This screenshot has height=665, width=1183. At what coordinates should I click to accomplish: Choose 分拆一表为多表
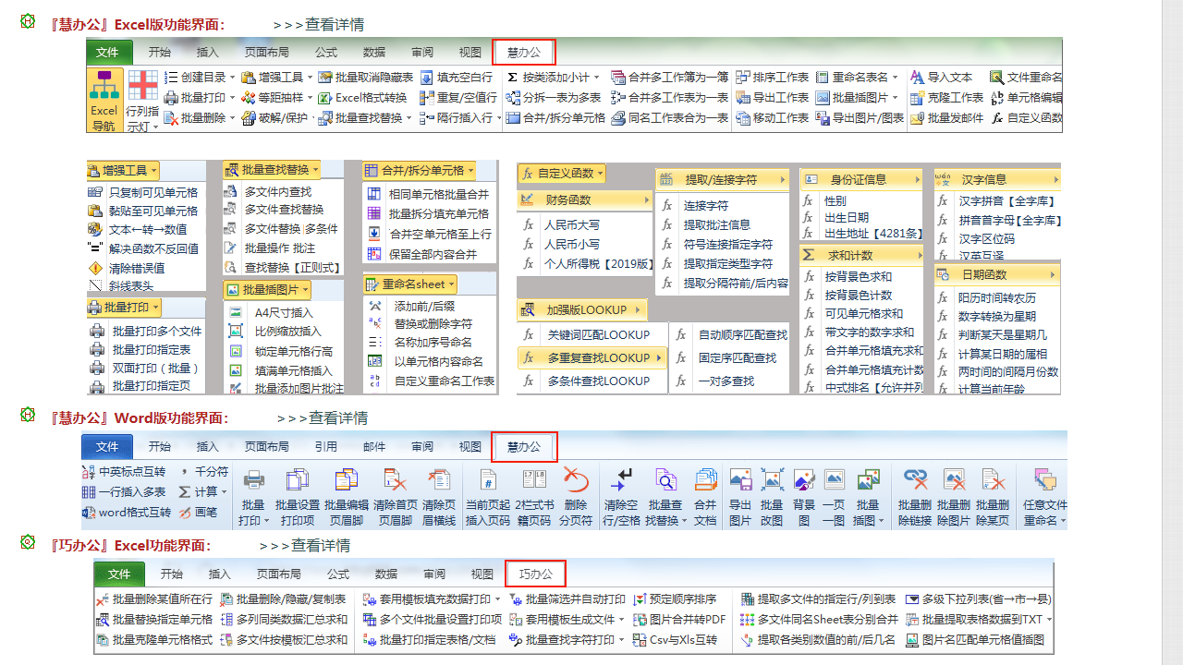point(553,98)
